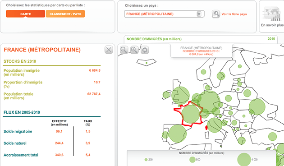Click the 4 000 legend bubble

tap(244, 160)
